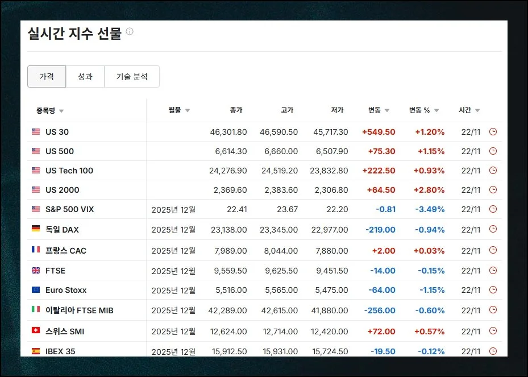Click the clock icon in IBEX 35 row
The width and height of the screenshot is (528, 377).
(x=493, y=351)
